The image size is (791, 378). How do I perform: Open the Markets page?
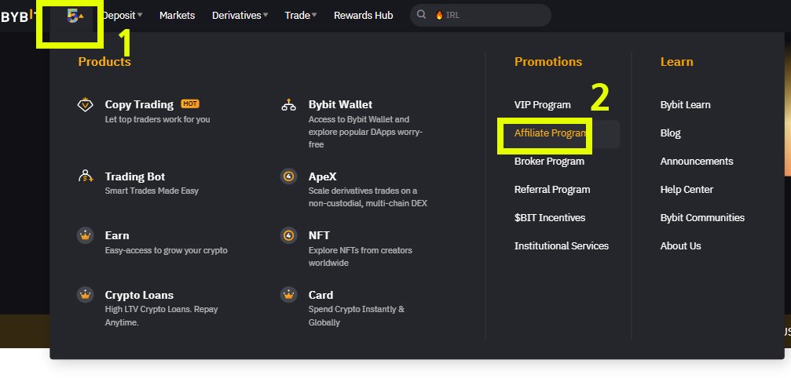point(177,15)
